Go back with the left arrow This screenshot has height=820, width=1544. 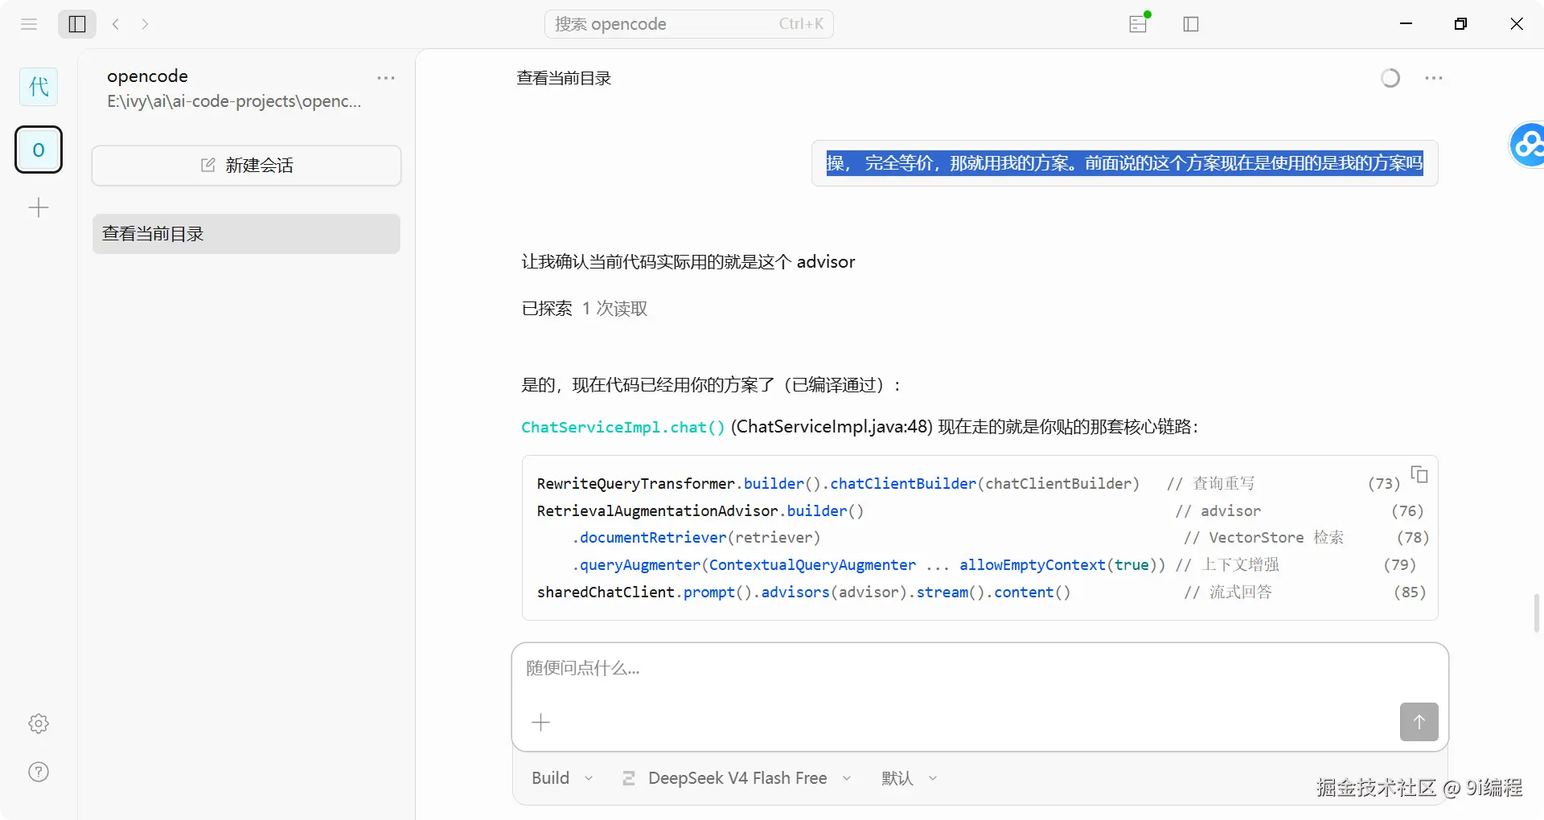tap(116, 24)
